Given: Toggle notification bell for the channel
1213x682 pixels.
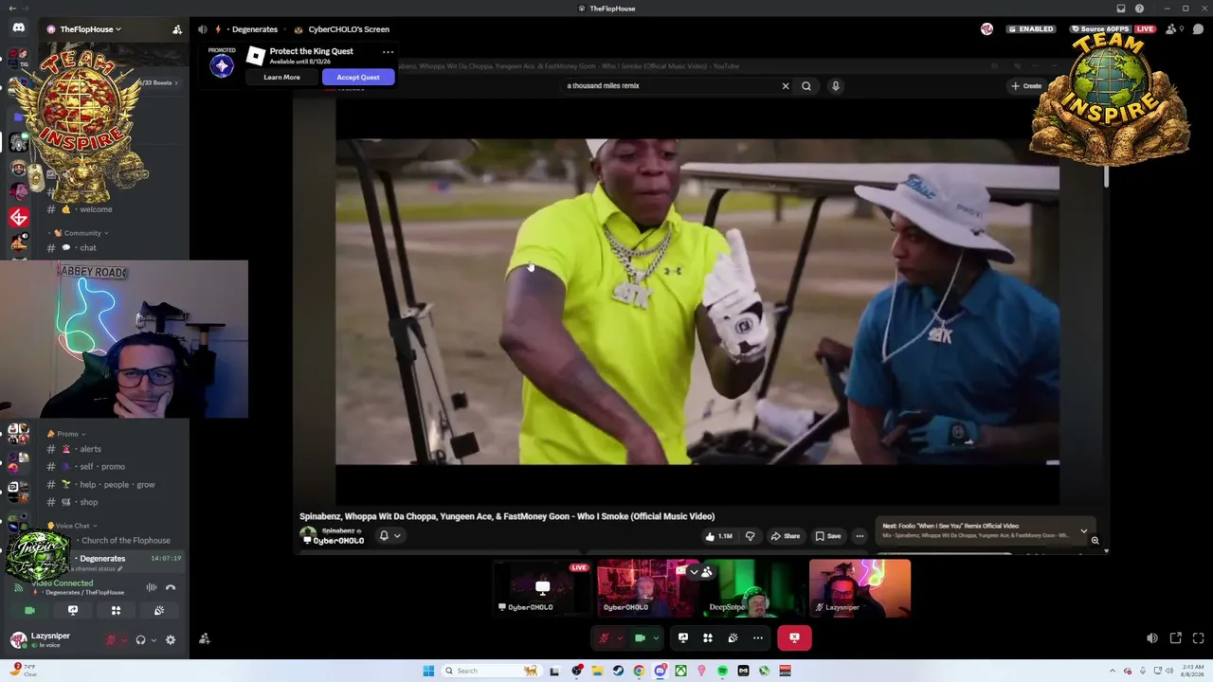Looking at the screenshot, I should tap(384, 536).
